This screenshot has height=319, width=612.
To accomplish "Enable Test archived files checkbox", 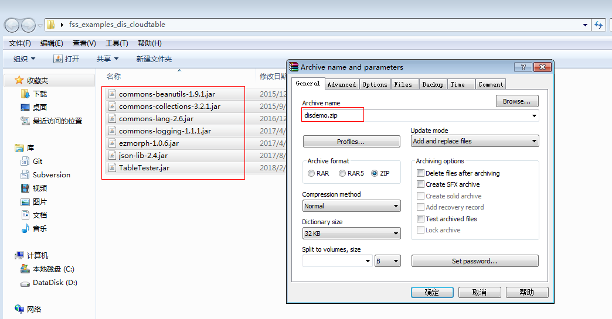I will (420, 219).
